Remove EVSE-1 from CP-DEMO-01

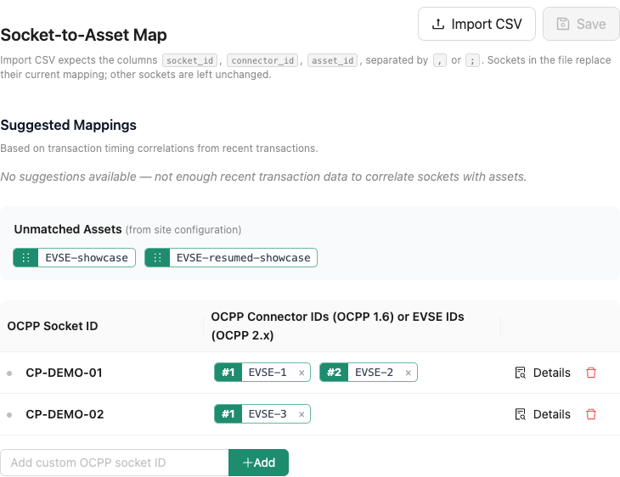(x=302, y=373)
